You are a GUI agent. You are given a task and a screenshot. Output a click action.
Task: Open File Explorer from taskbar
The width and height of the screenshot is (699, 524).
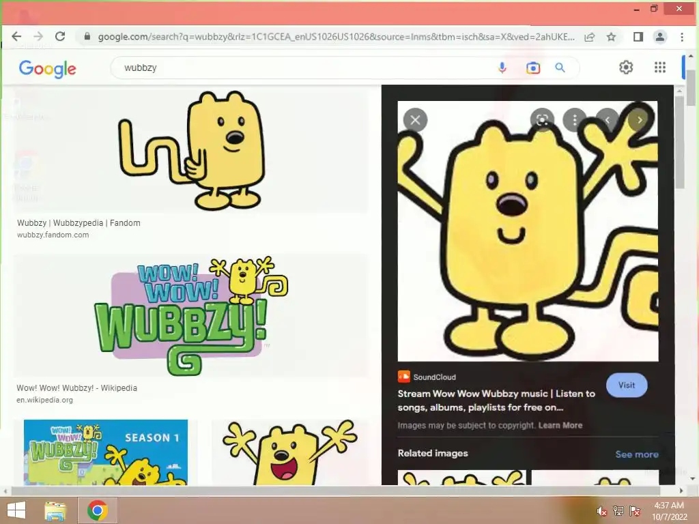pos(55,510)
